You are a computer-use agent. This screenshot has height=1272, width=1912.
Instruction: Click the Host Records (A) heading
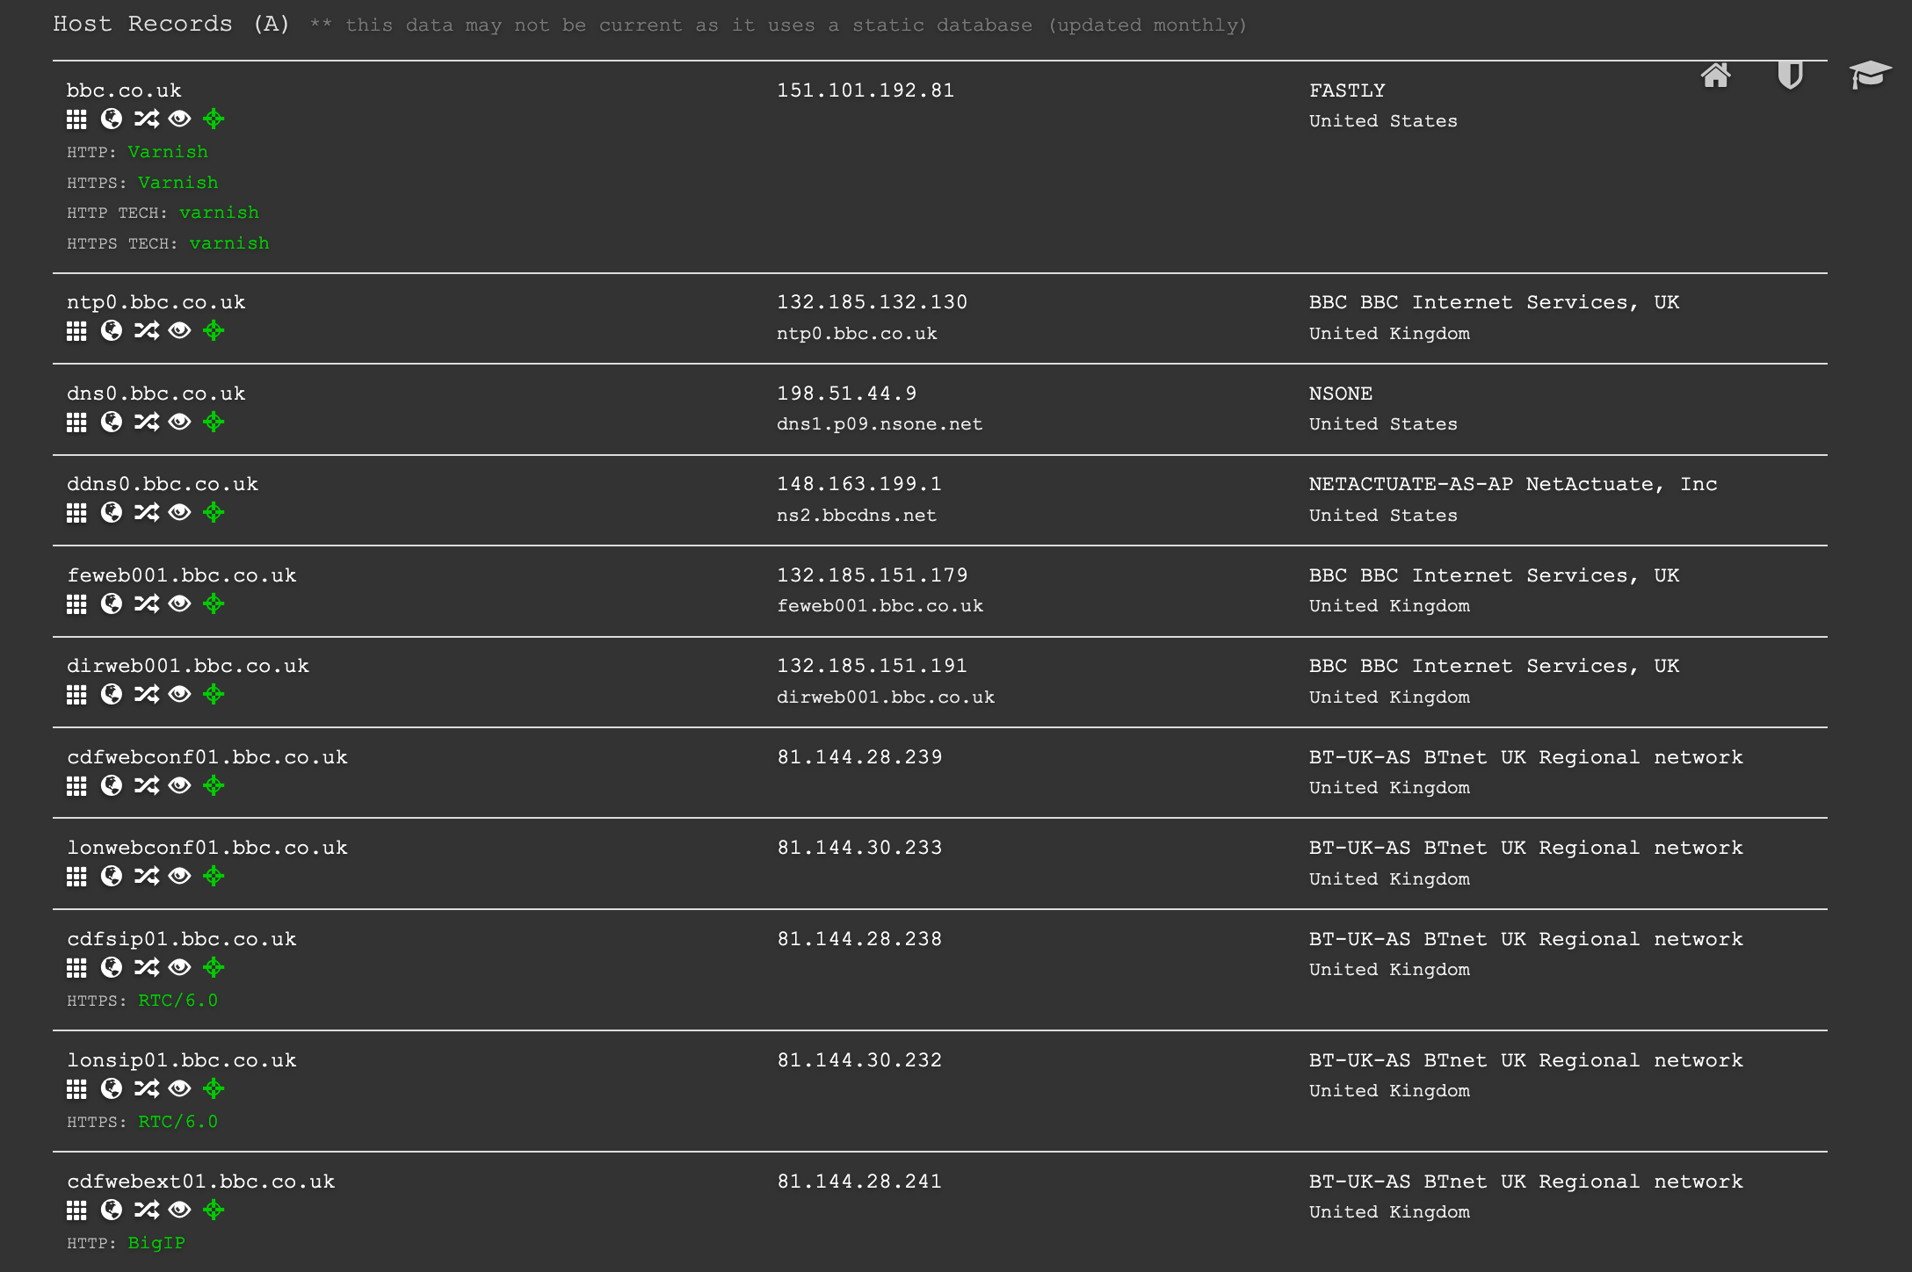pyautogui.click(x=172, y=24)
